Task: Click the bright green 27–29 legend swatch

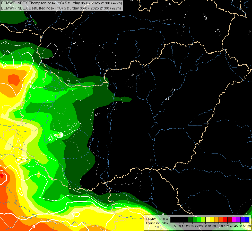Action: (199, 219)
